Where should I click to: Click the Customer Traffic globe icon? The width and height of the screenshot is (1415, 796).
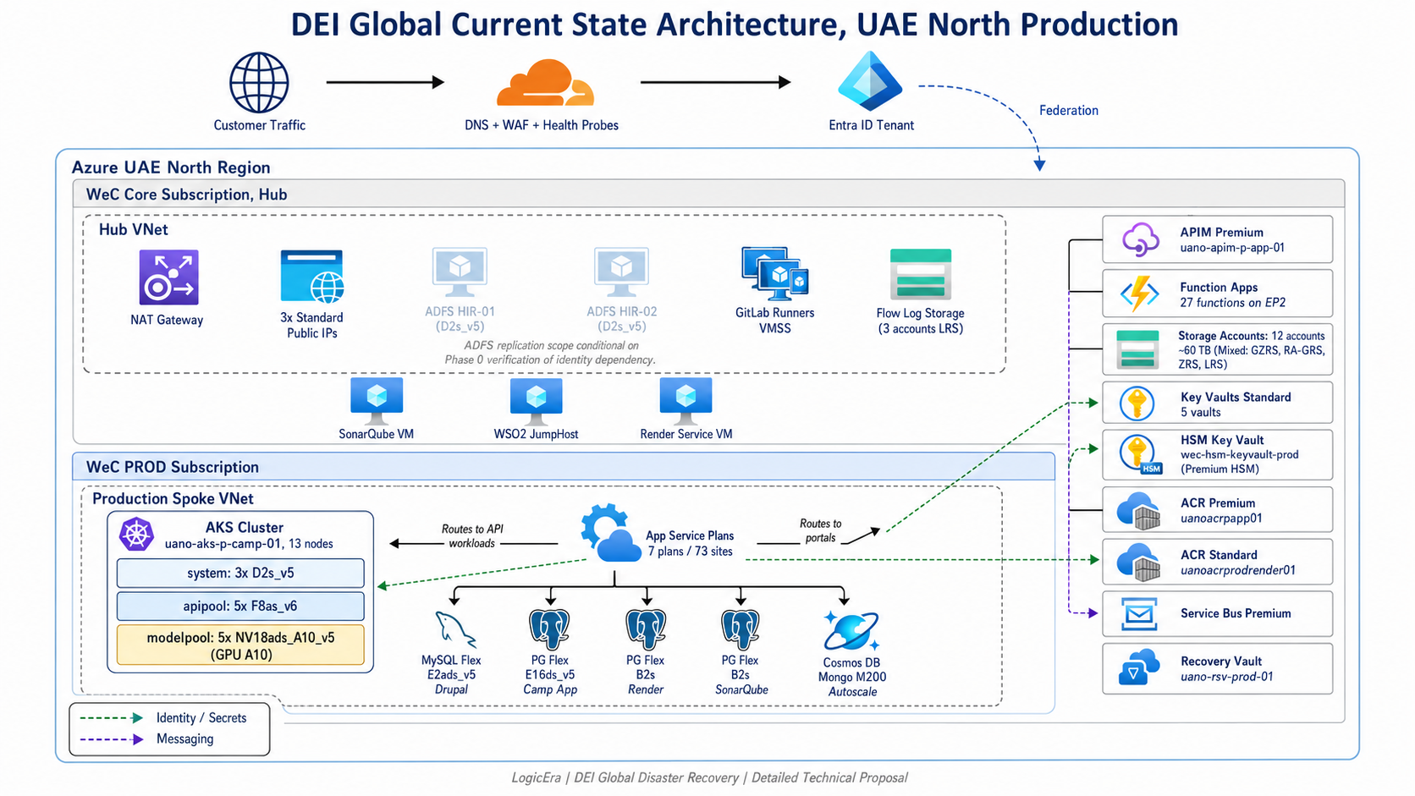tap(259, 83)
